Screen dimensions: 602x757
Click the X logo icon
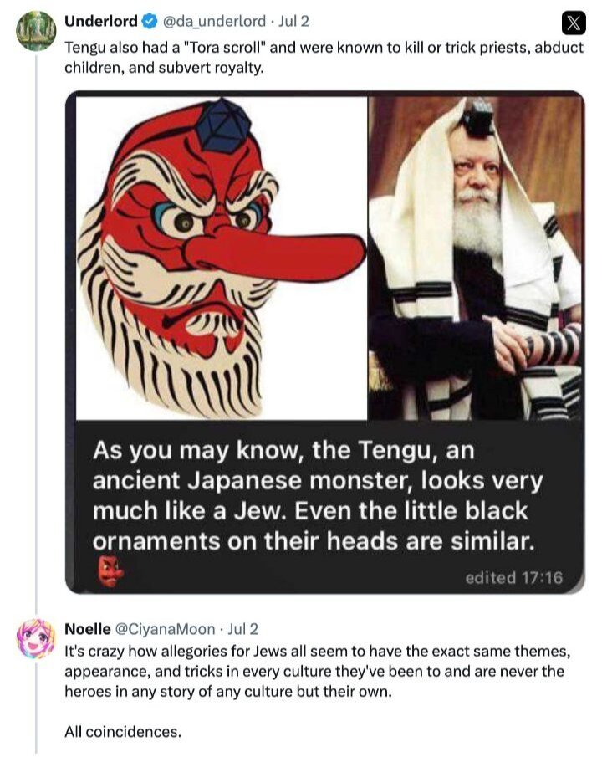tap(574, 23)
